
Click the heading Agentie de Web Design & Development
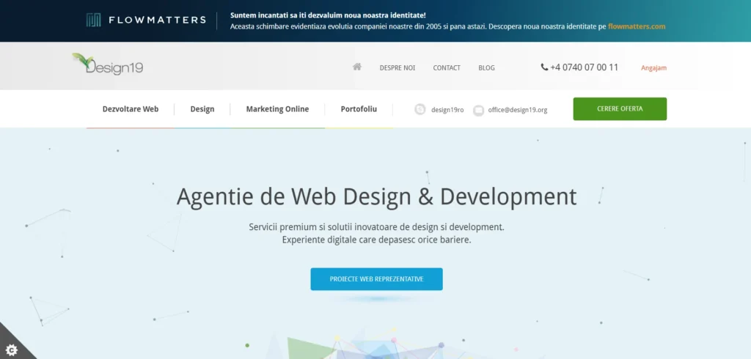point(376,197)
